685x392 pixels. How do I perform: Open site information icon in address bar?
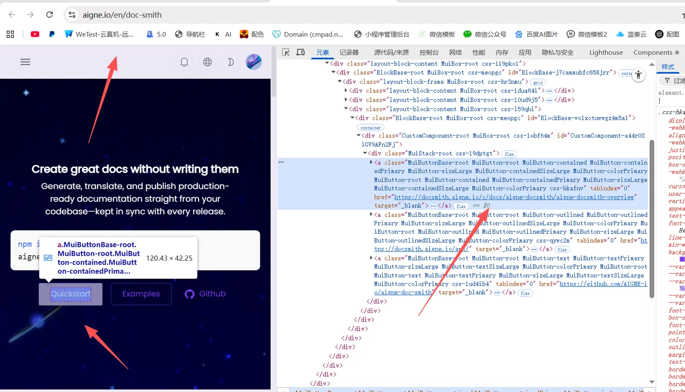72,15
